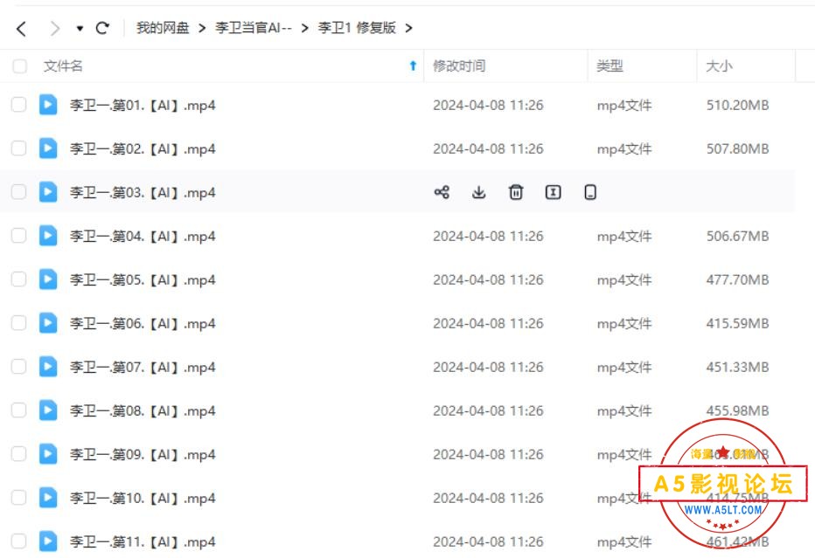Viewport: 815px width, 558px height.
Task: Click video icon of 第08 file
Action: (x=48, y=410)
